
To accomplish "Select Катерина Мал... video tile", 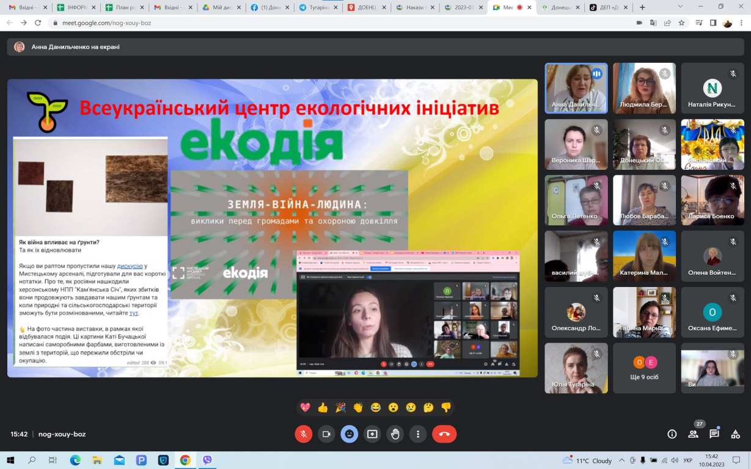I will coord(644,256).
